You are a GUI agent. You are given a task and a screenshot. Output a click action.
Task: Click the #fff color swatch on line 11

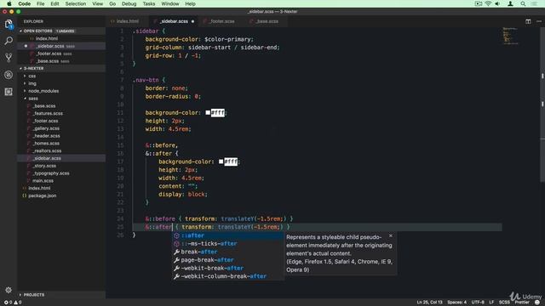(208, 113)
